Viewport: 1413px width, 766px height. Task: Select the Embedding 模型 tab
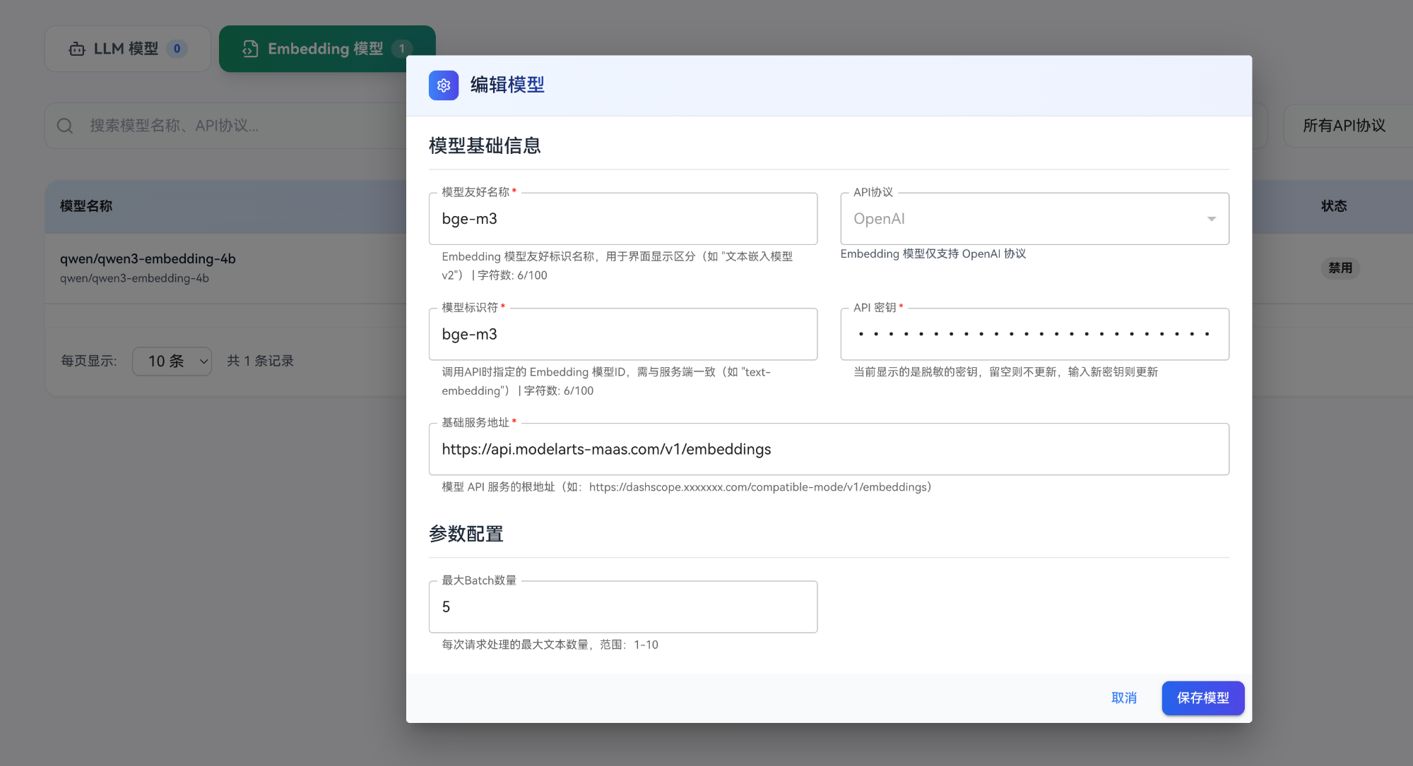point(325,49)
